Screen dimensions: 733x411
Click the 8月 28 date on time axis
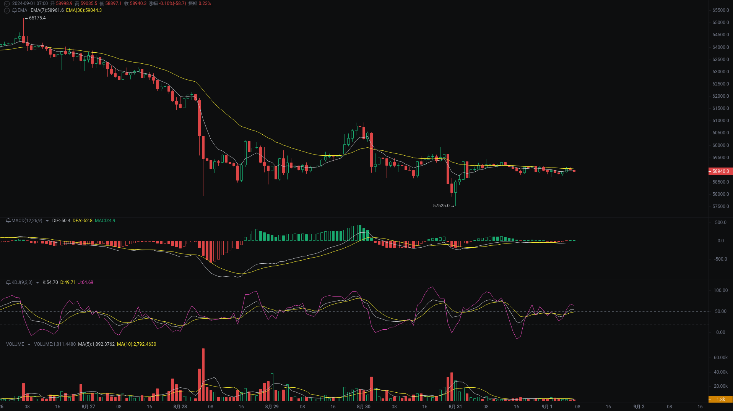pyautogui.click(x=180, y=407)
